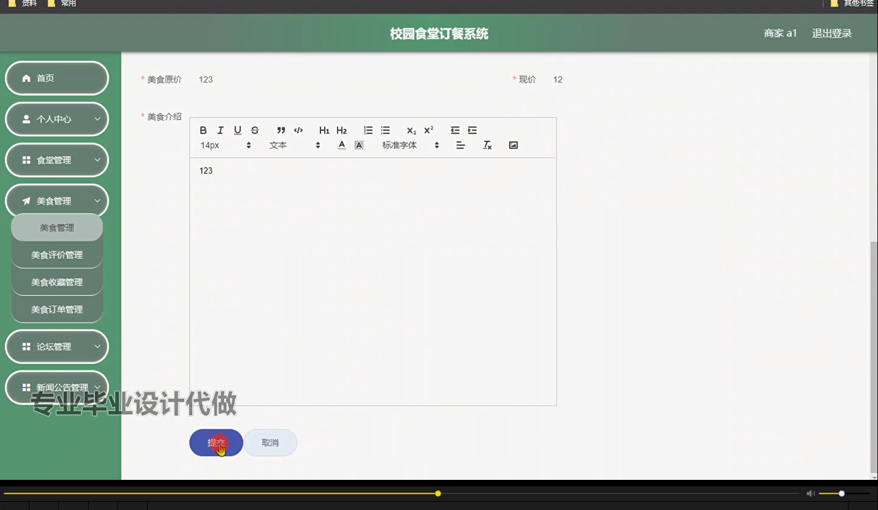Apply bold formatting in the editor
Image resolution: width=878 pixels, height=510 pixels.
tap(203, 130)
